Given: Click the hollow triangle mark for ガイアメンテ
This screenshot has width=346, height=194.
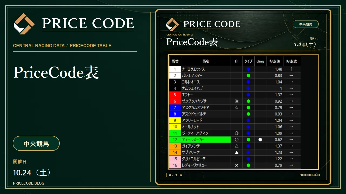Looking at the screenshot, I should [x=237, y=146].
